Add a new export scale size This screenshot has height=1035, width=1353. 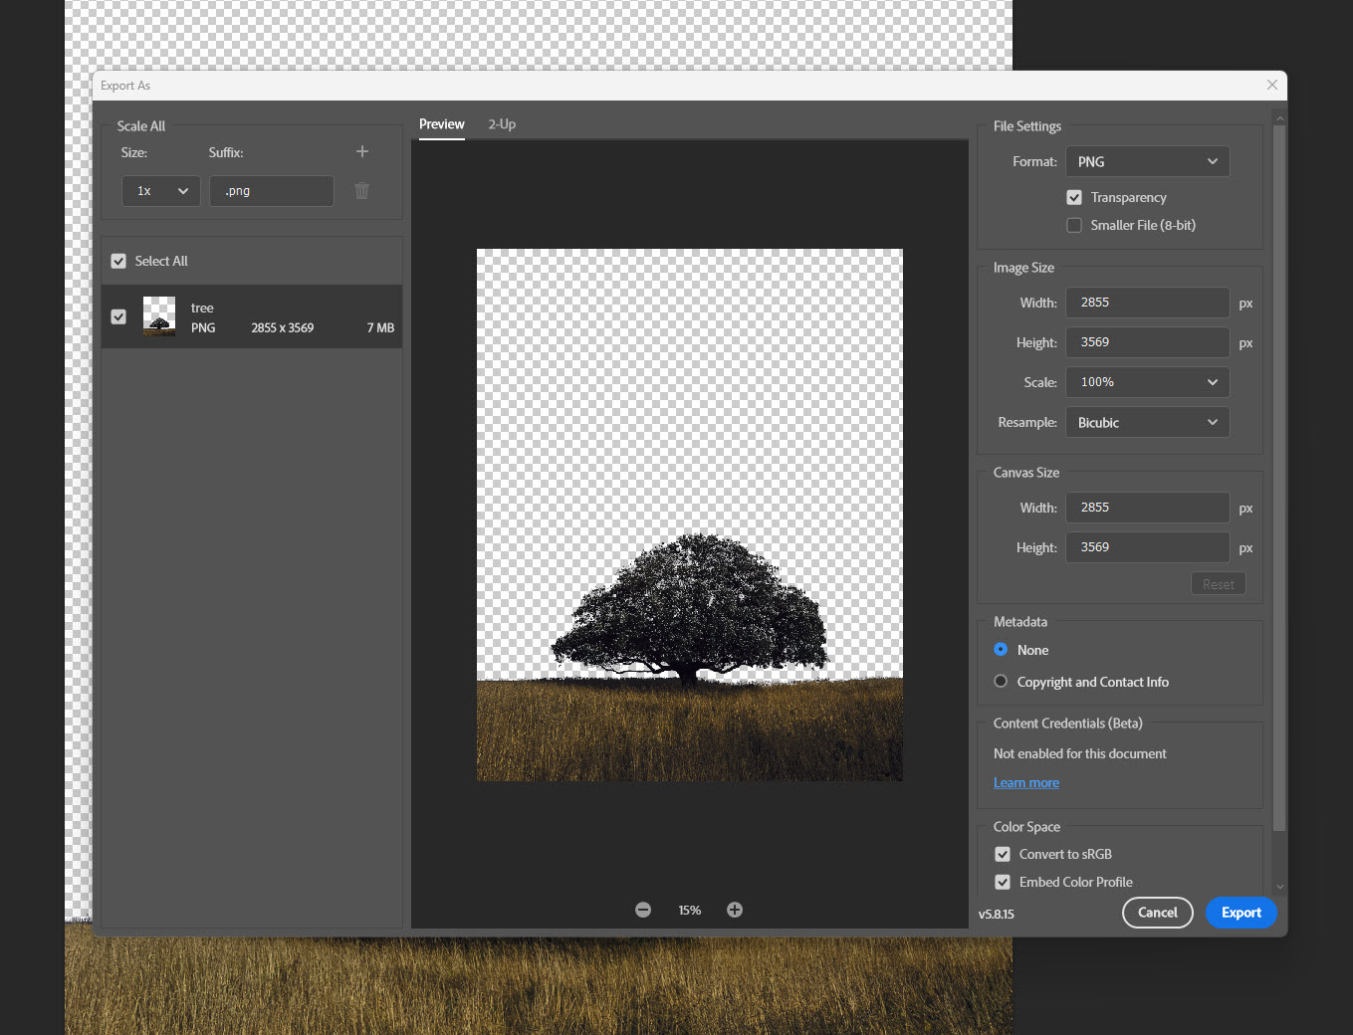pyautogui.click(x=361, y=151)
